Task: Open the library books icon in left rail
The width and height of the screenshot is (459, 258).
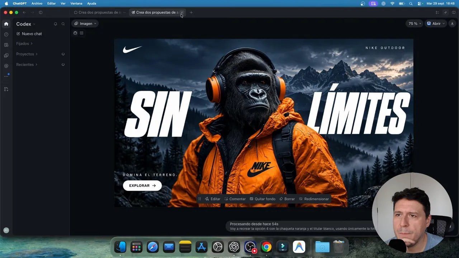Action: pyautogui.click(x=6, y=45)
